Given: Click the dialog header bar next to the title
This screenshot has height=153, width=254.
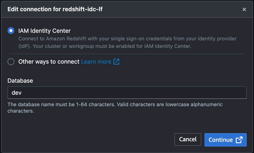Looking at the screenshot, I should (168, 9).
